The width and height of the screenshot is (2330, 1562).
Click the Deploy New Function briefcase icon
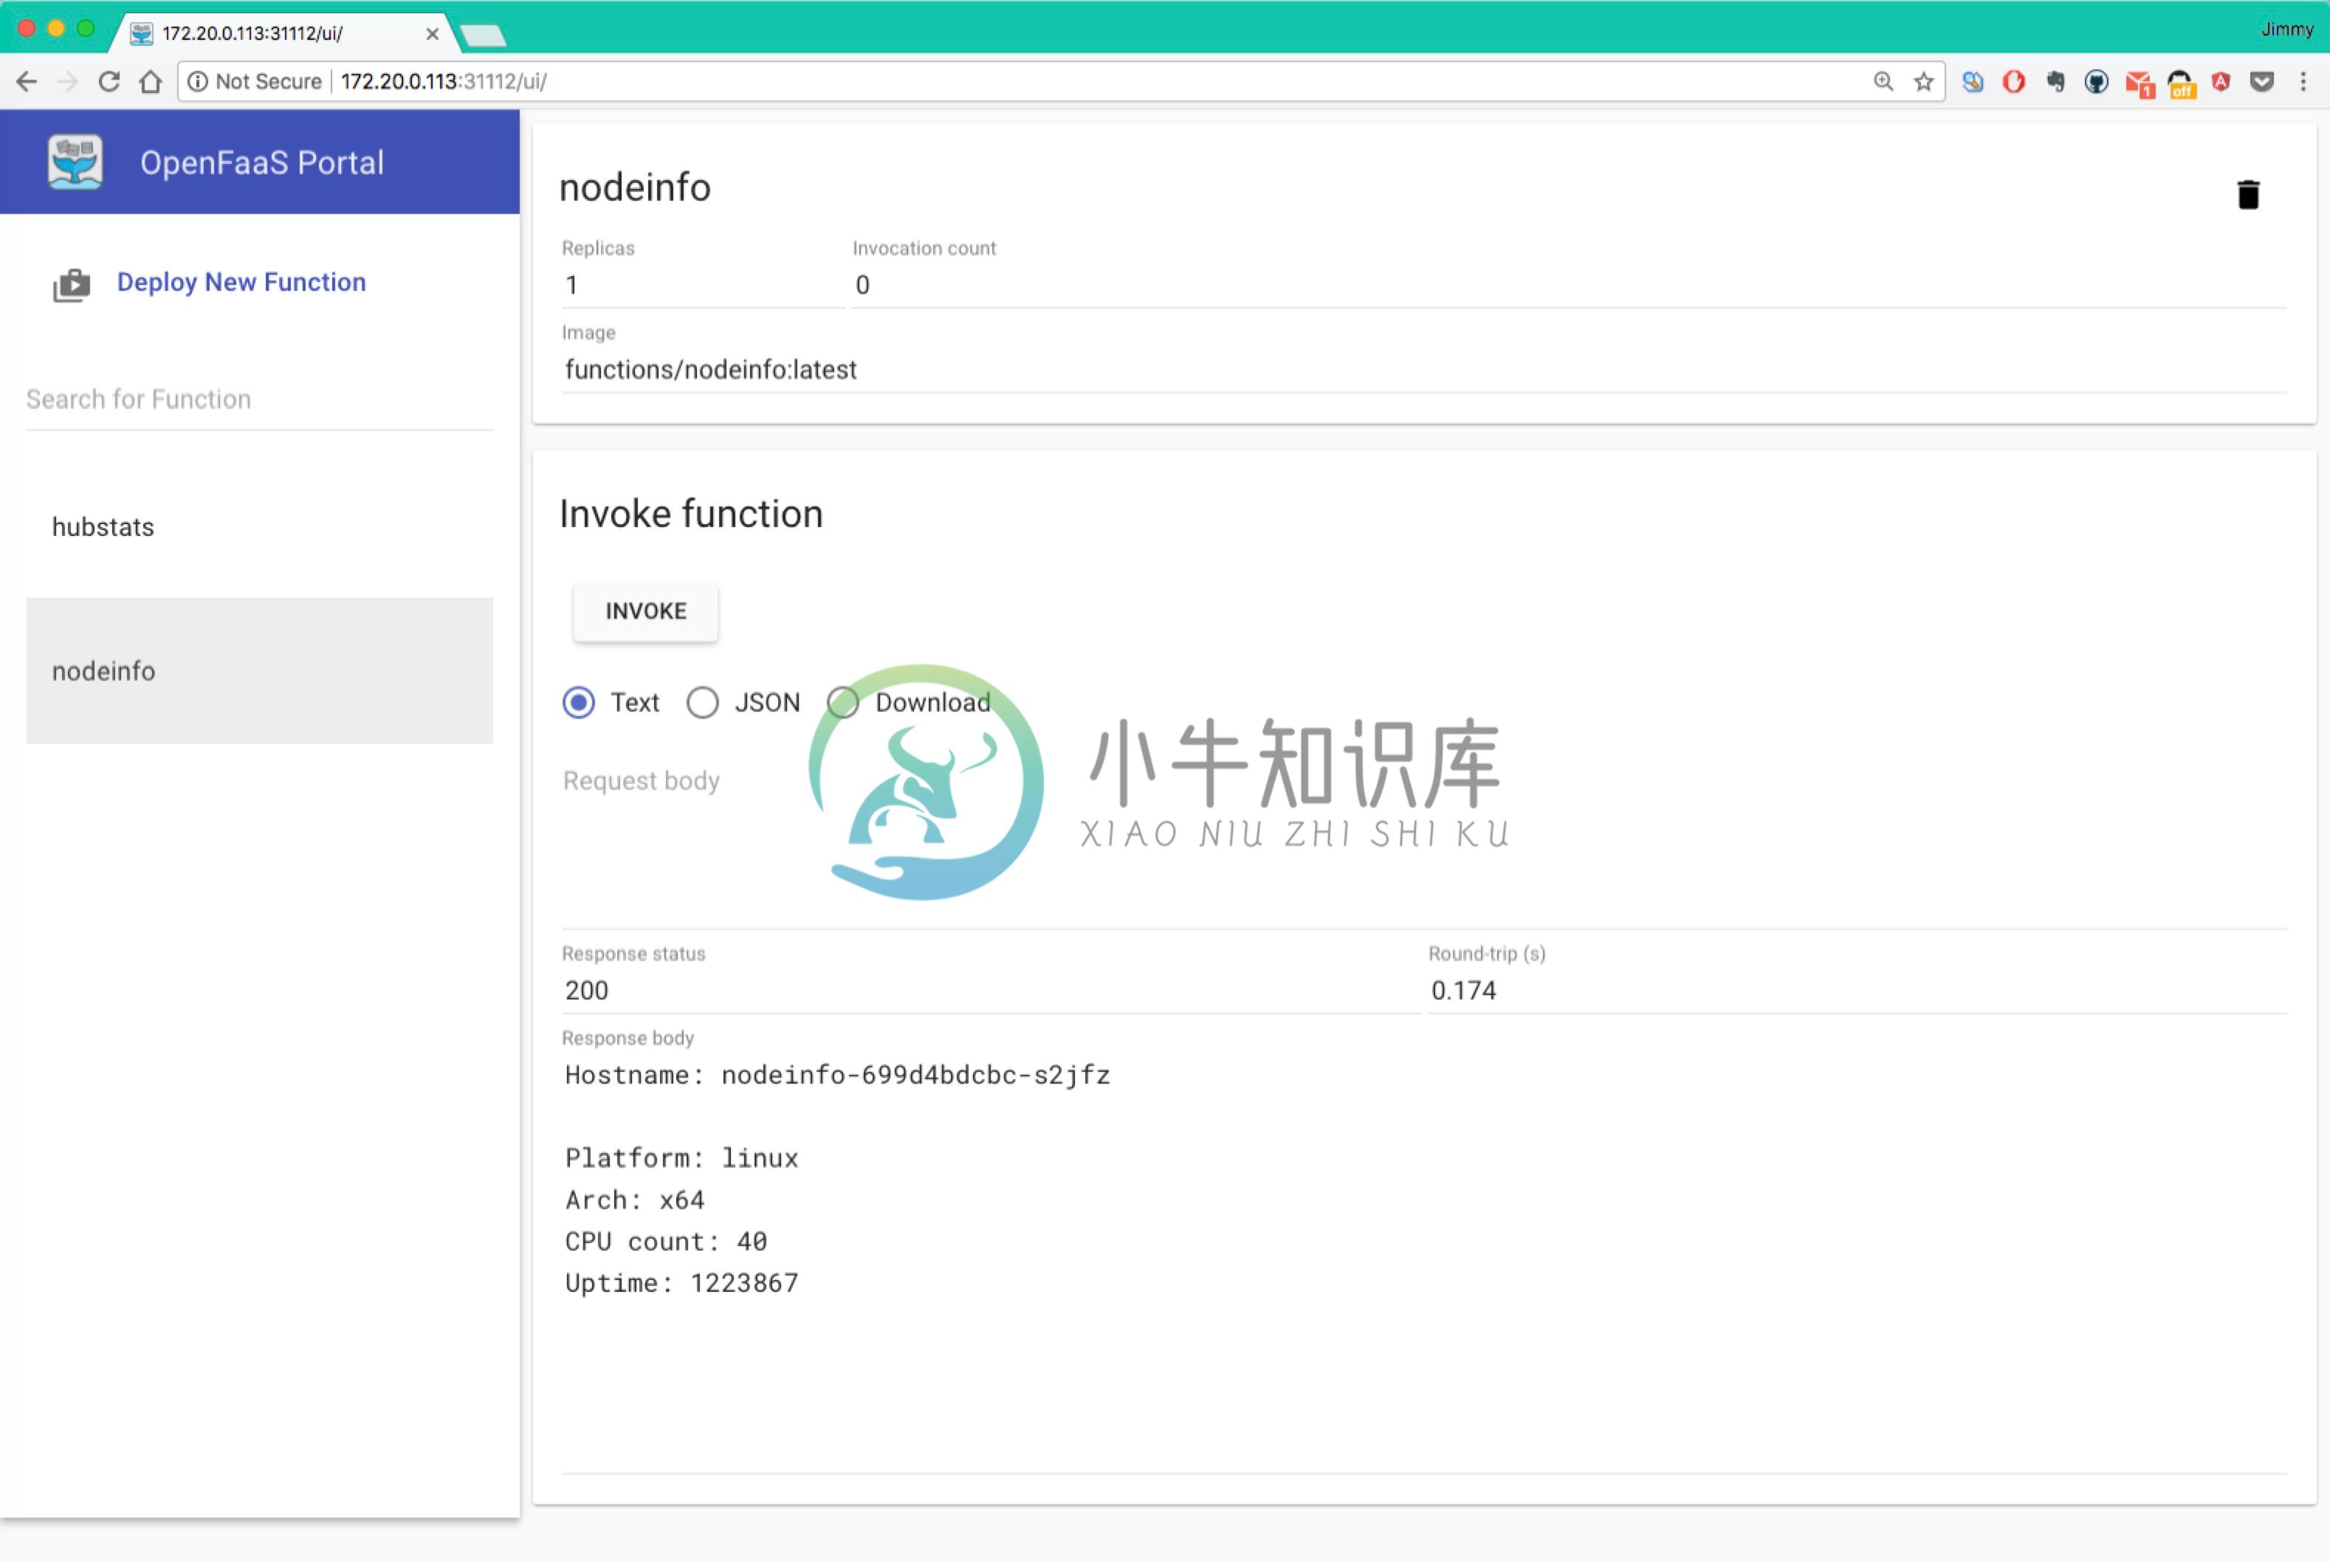72,283
